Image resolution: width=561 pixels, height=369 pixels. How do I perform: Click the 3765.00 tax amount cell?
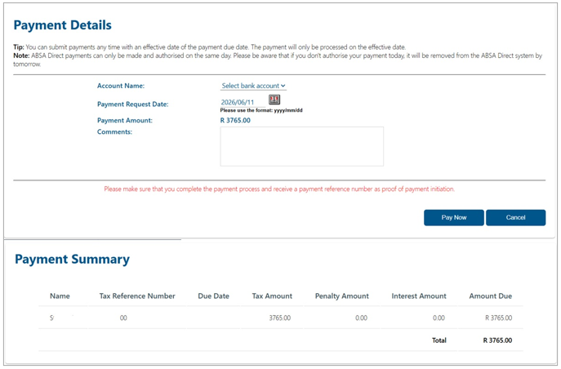coord(280,318)
